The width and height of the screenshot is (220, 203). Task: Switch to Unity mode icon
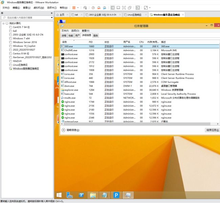point(130,8)
